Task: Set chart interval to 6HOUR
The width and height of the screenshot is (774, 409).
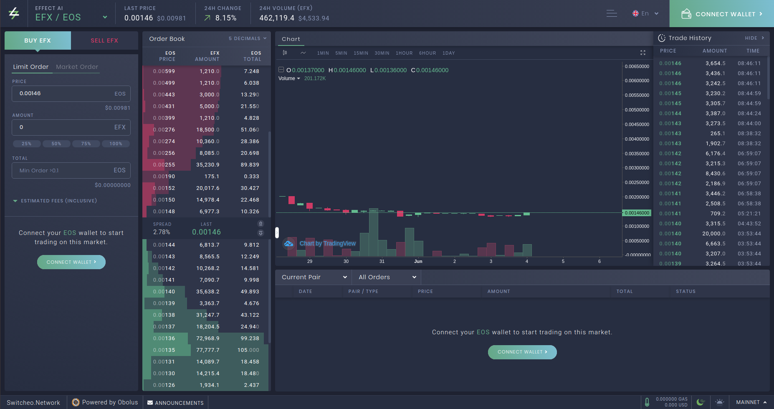Action: [x=427, y=53]
